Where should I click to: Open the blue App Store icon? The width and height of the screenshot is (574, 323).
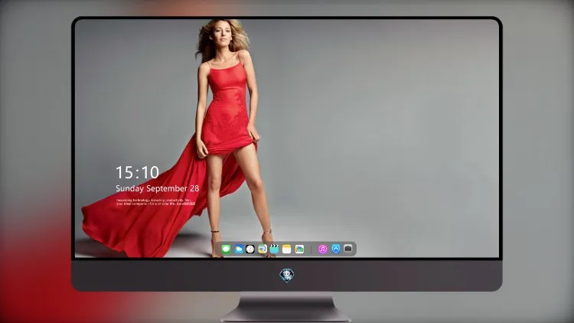[336, 249]
